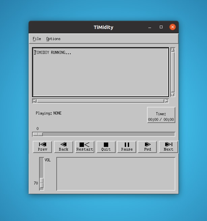Image resolution: width=207 pixels, height=221 pixels.
Task: Pause playback
Action: 127,147
